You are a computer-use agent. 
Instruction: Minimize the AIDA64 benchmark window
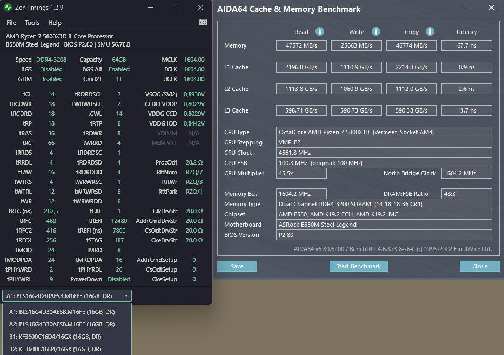pyautogui.click(x=466, y=8)
